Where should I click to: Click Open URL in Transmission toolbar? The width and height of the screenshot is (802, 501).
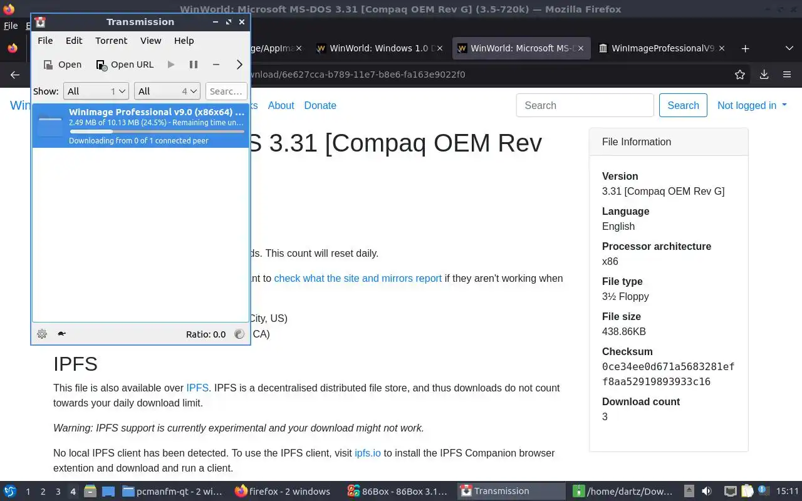pos(125,65)
